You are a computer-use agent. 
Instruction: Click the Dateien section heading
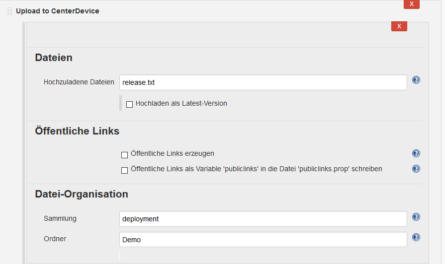click(54, 58)
